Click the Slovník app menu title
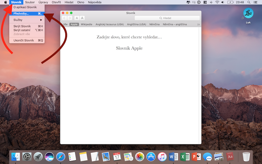 (x=16, y=2)
